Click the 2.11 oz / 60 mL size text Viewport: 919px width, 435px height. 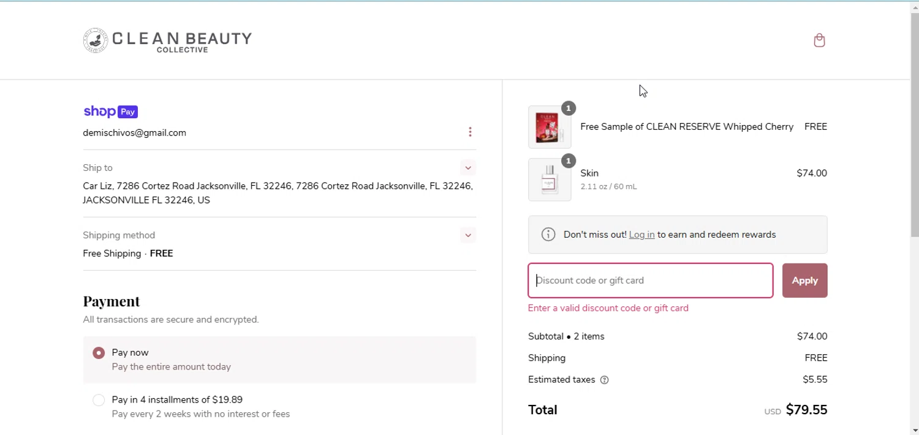608,187
